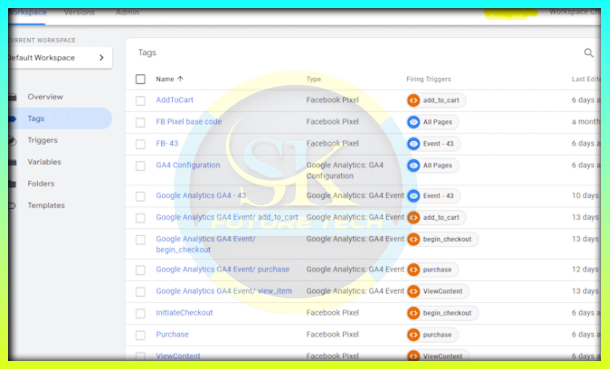Open the Google Analytics GA4 Event/ purchase tag
Image resolution: width=610 pixels, height=369 pixels.
223,269
